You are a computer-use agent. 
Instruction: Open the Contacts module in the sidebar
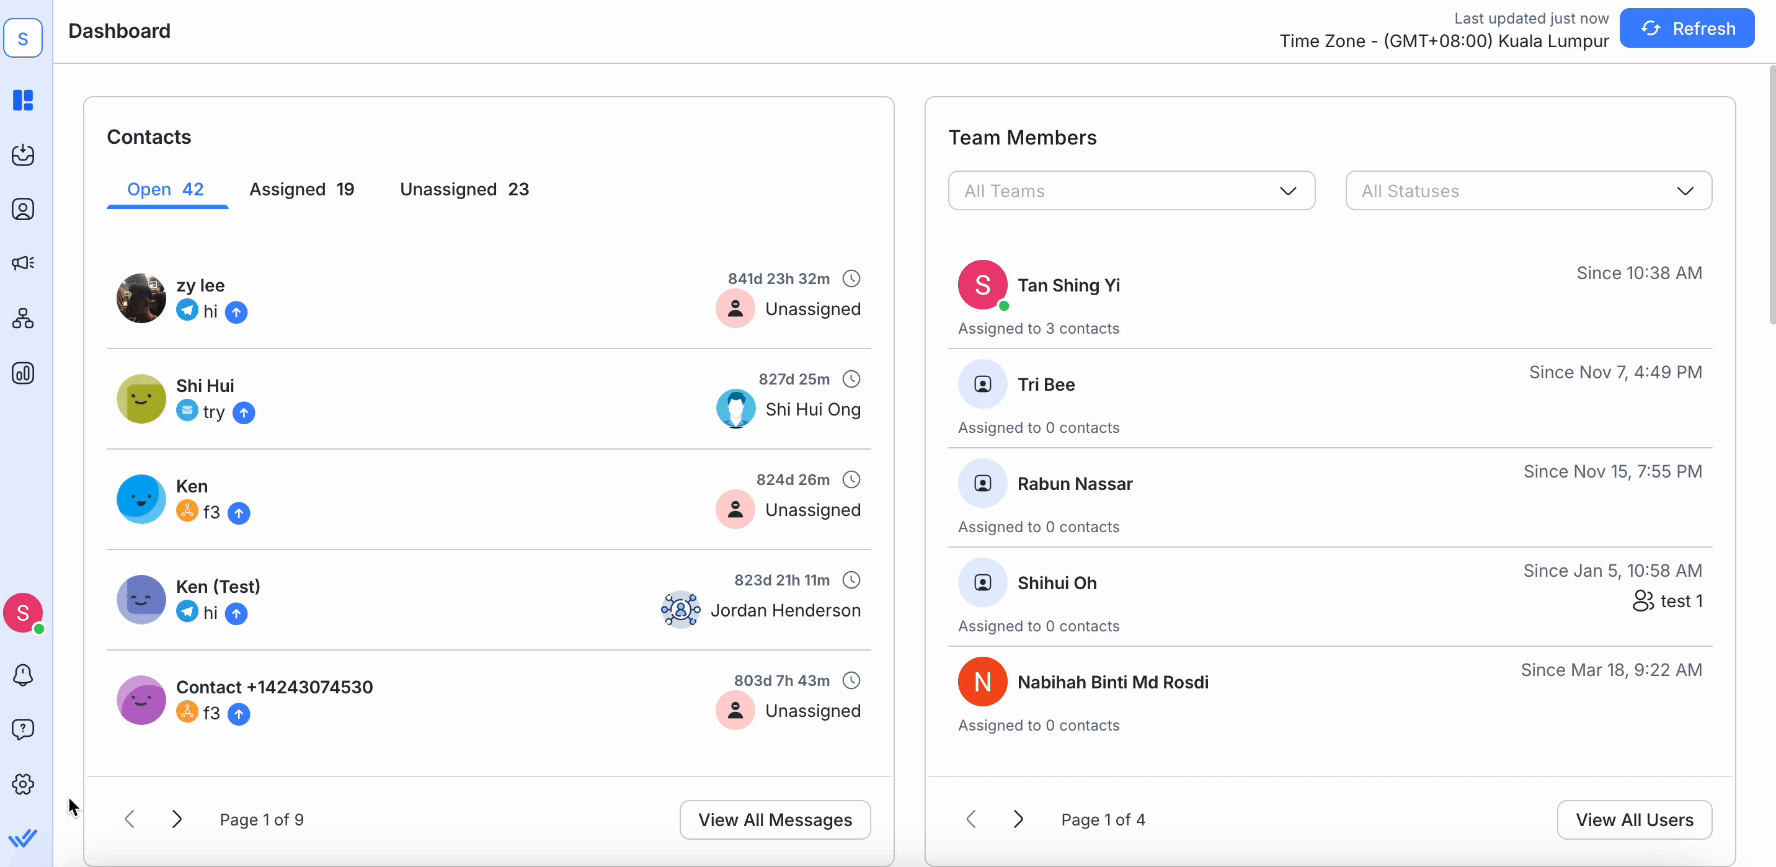click(x=23, y=209)
